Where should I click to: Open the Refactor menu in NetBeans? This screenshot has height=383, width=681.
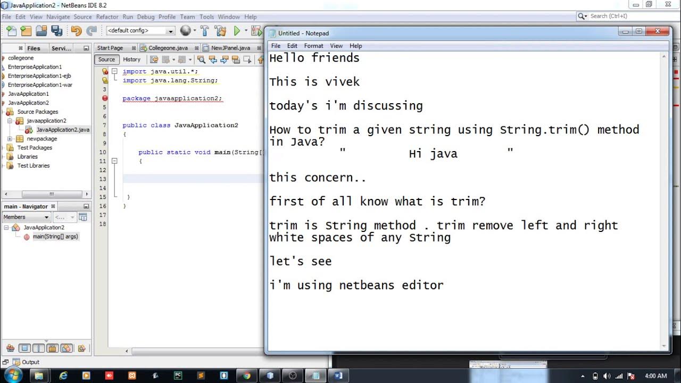point(107,17)
